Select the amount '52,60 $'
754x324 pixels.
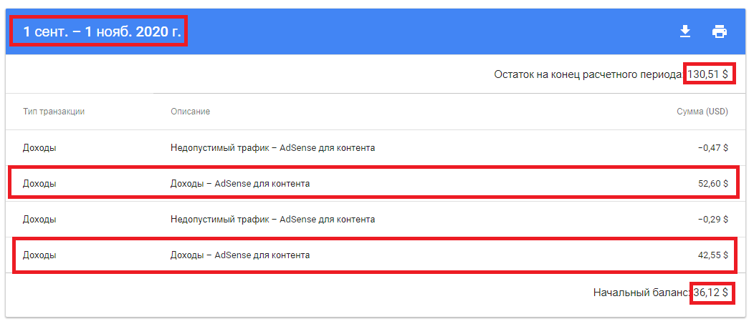click(712, 183)
